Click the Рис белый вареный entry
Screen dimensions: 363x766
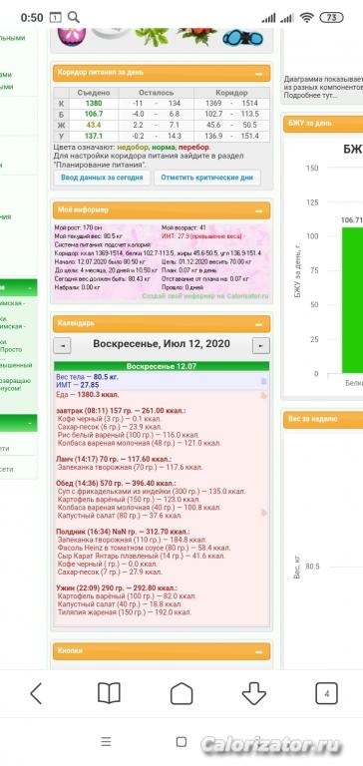pyautogui.click(x=128, y=435)
